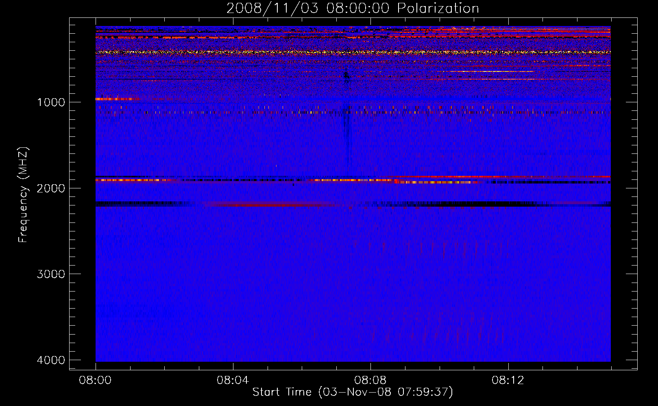Click the 08:00 time tick label
658x406 pixels.
coord(96,380)
